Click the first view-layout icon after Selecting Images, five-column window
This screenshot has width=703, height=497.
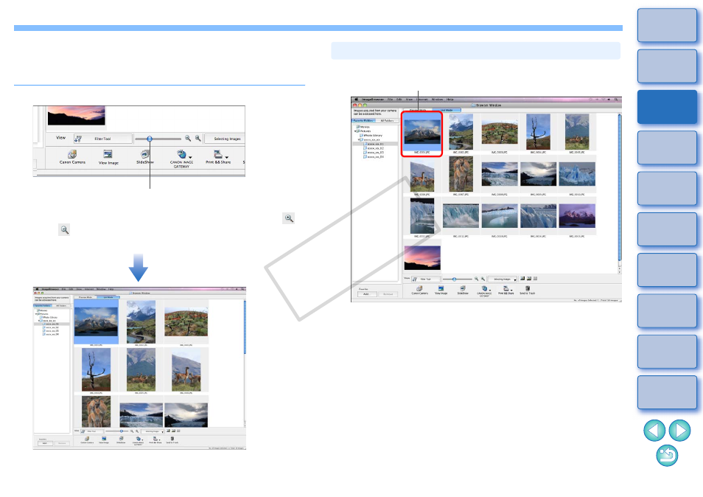tap(522, 279)
